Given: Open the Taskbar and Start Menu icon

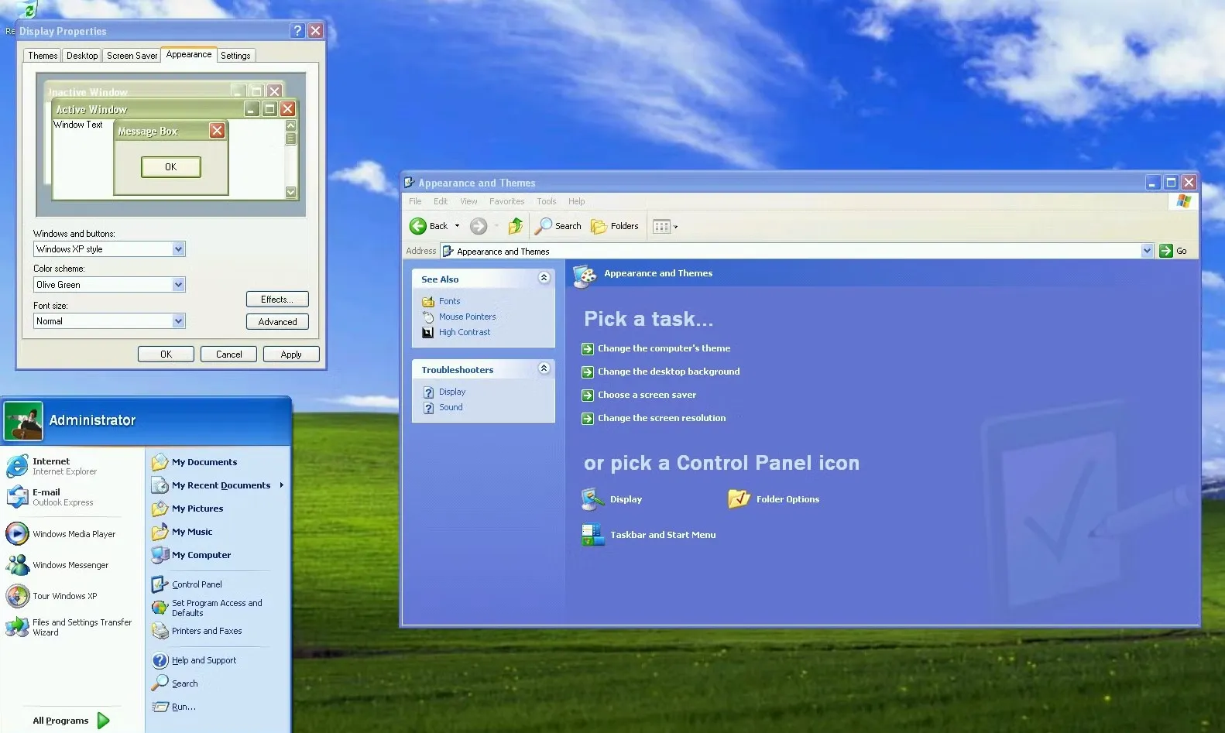Looking at the screenshot, I should (x=649, y=535).
